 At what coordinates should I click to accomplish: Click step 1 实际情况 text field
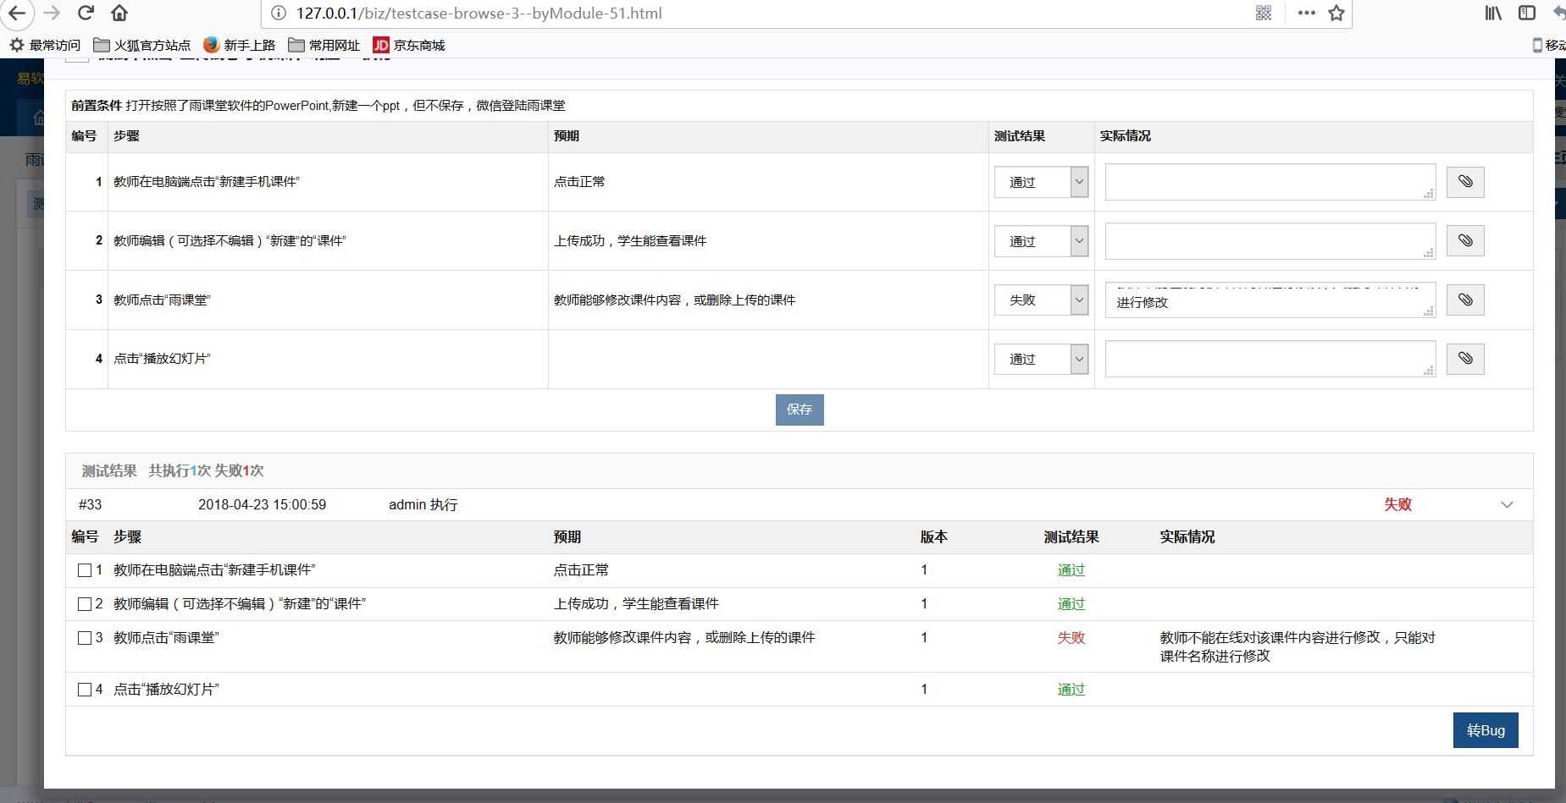tap(1270, 182)
